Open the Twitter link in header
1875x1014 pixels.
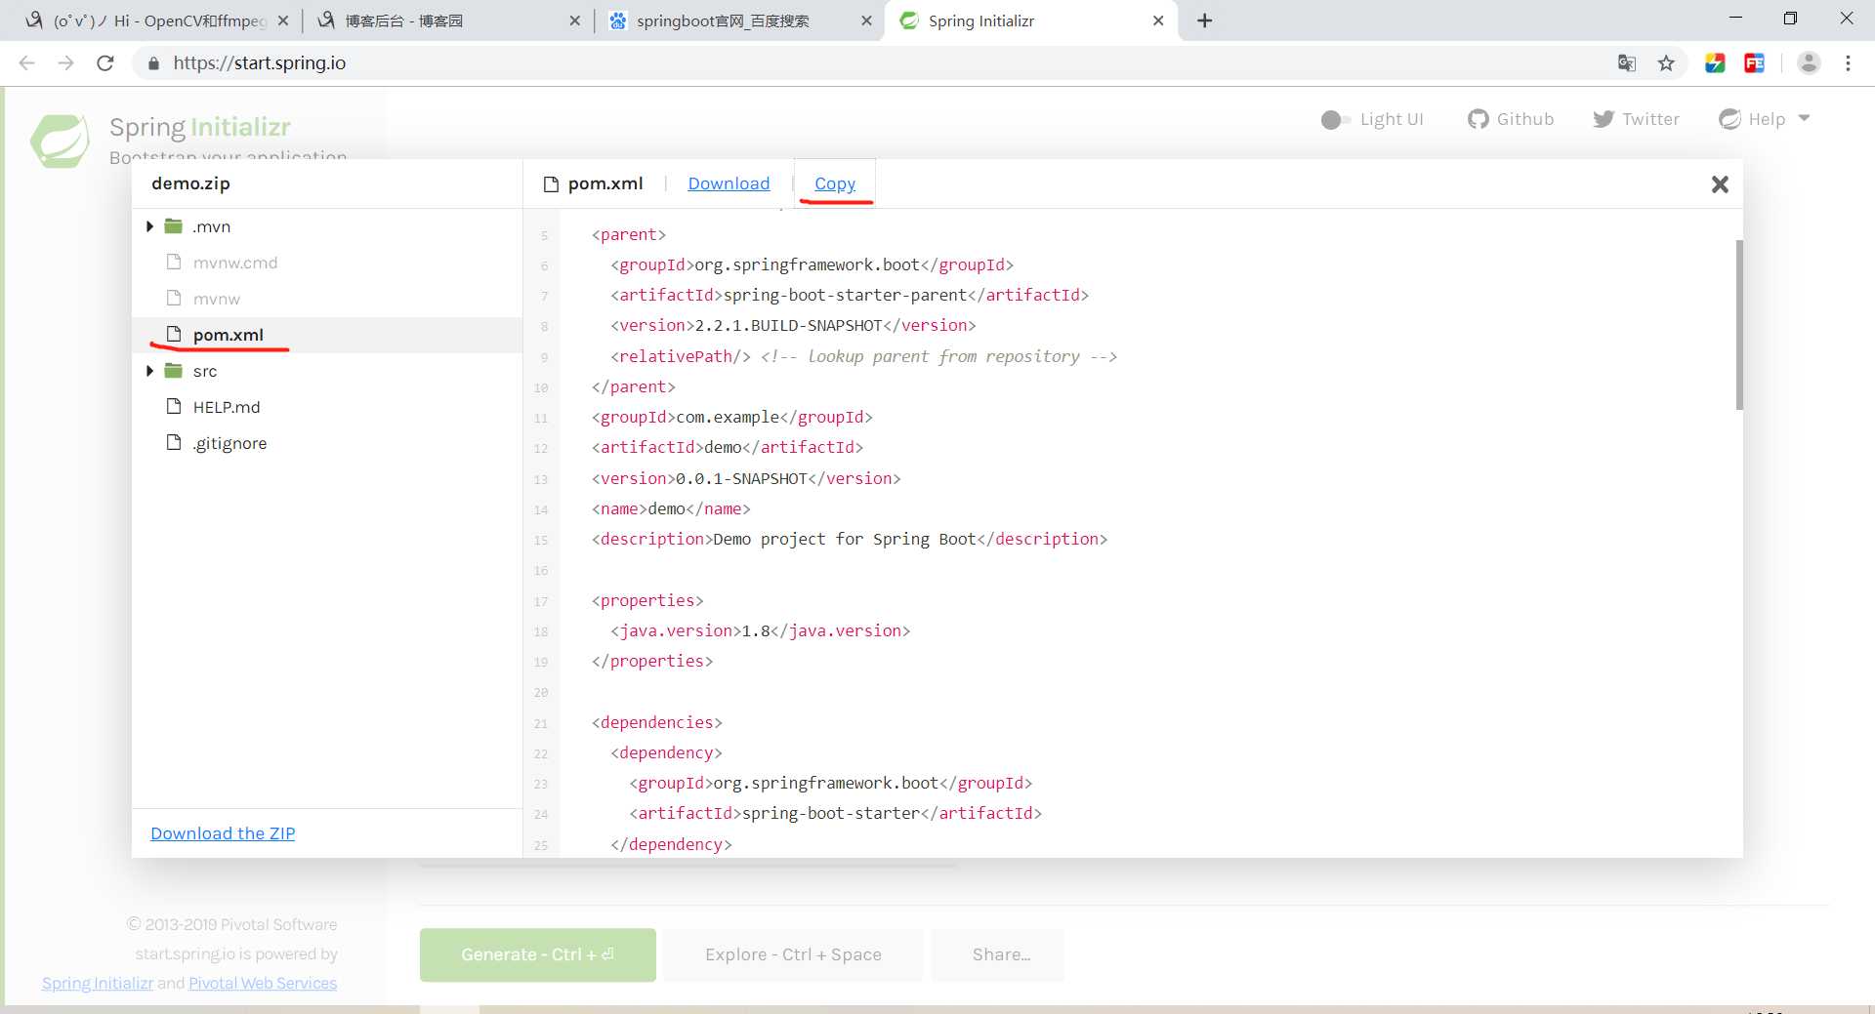(x=1636, y=119)
